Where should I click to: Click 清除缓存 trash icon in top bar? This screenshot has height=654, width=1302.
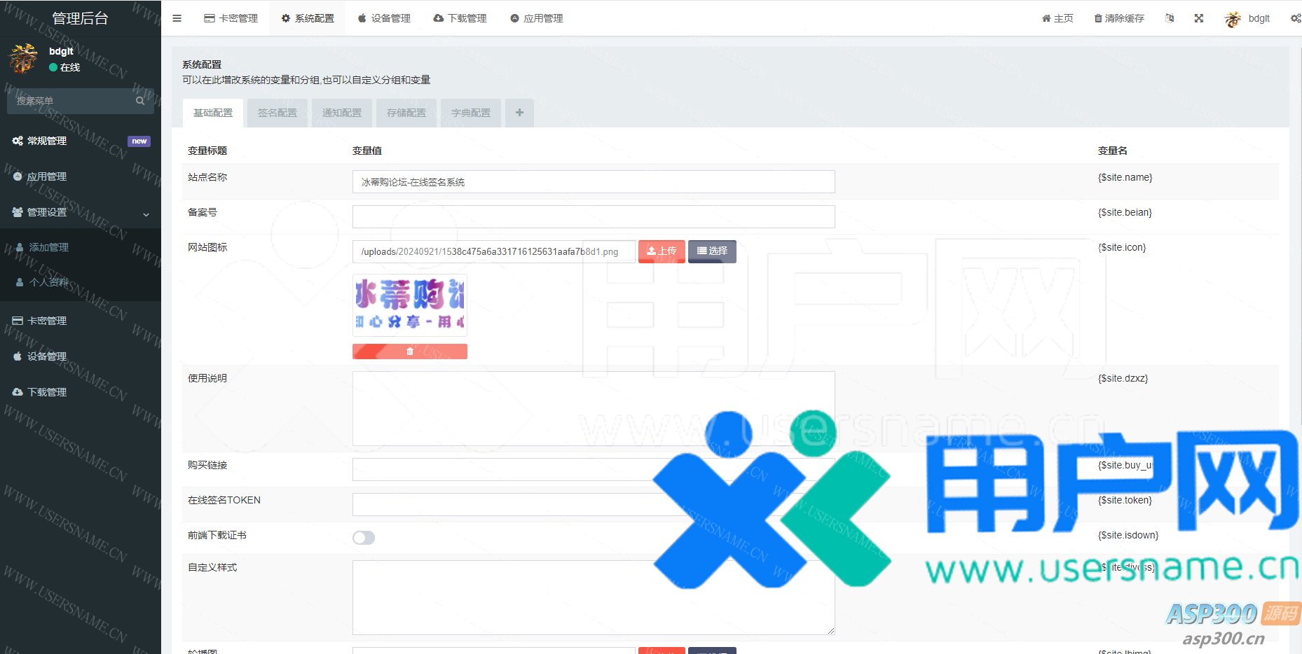[x=1098, y=18]
